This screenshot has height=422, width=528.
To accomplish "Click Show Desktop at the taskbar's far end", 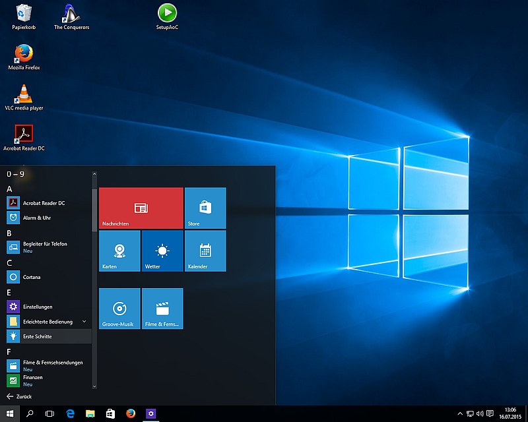I will point(526,413).
